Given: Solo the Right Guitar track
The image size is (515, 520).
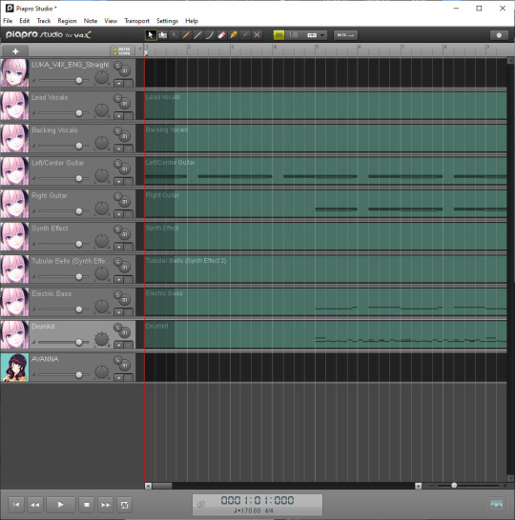Looking at the screenshot, I should pos(117,196).
